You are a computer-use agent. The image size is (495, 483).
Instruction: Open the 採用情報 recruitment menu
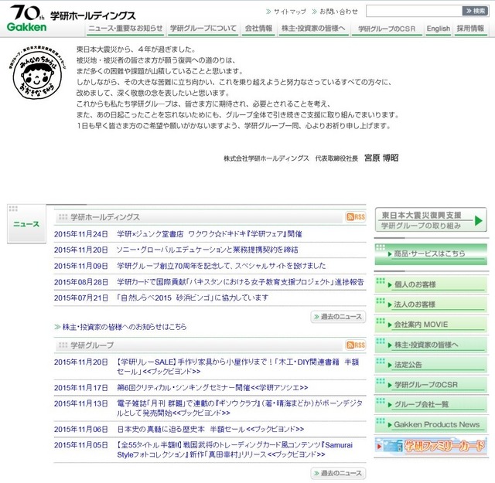(470, 29)
